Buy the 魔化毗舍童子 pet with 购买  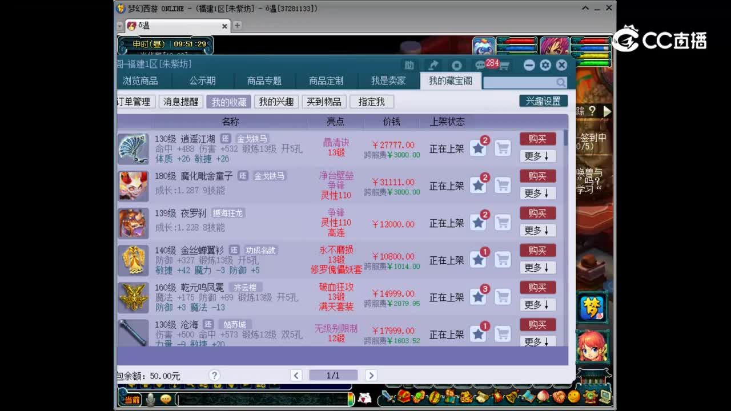click(537, 176)
